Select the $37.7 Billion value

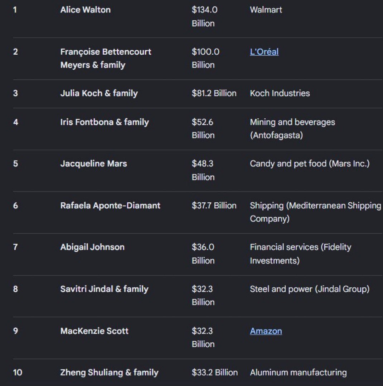[214, 206]
